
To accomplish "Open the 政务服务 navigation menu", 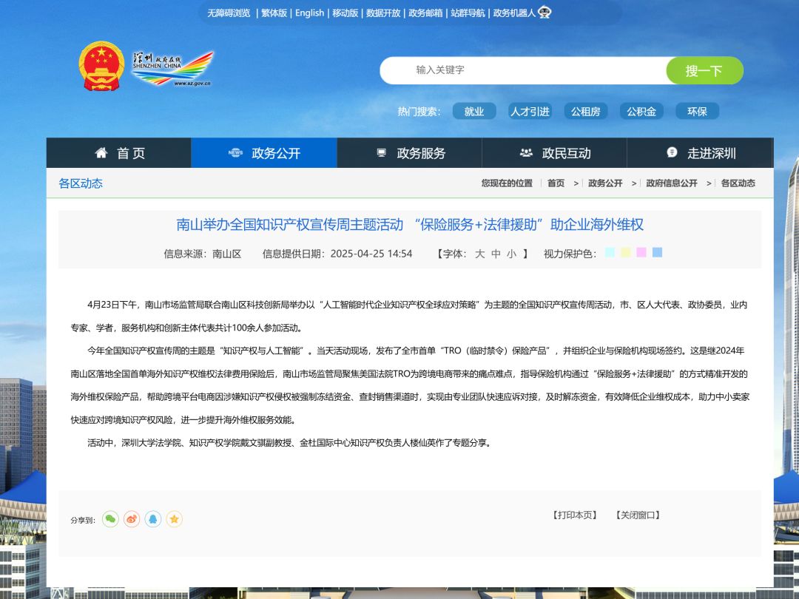I will coord(410,153).
